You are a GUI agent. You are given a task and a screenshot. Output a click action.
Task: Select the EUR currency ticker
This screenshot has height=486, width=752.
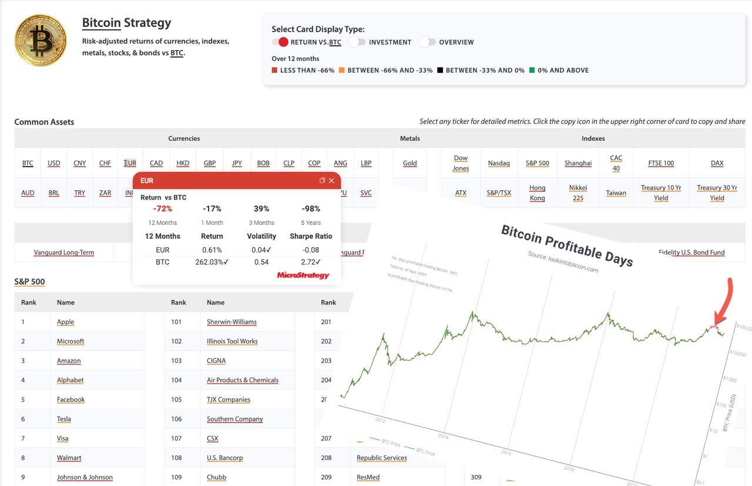click(130, 163)
